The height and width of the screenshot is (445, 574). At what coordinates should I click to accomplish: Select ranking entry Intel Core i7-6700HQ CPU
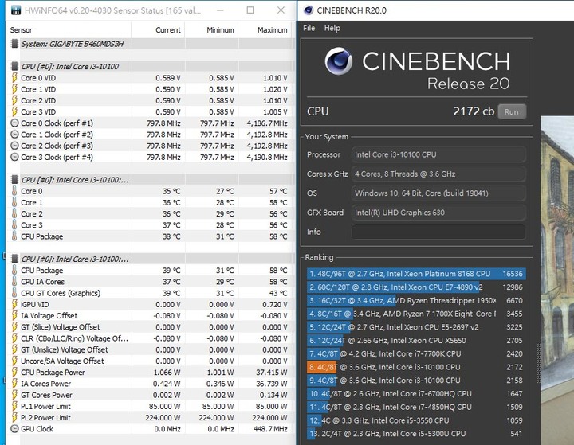(x=416, y=394)
